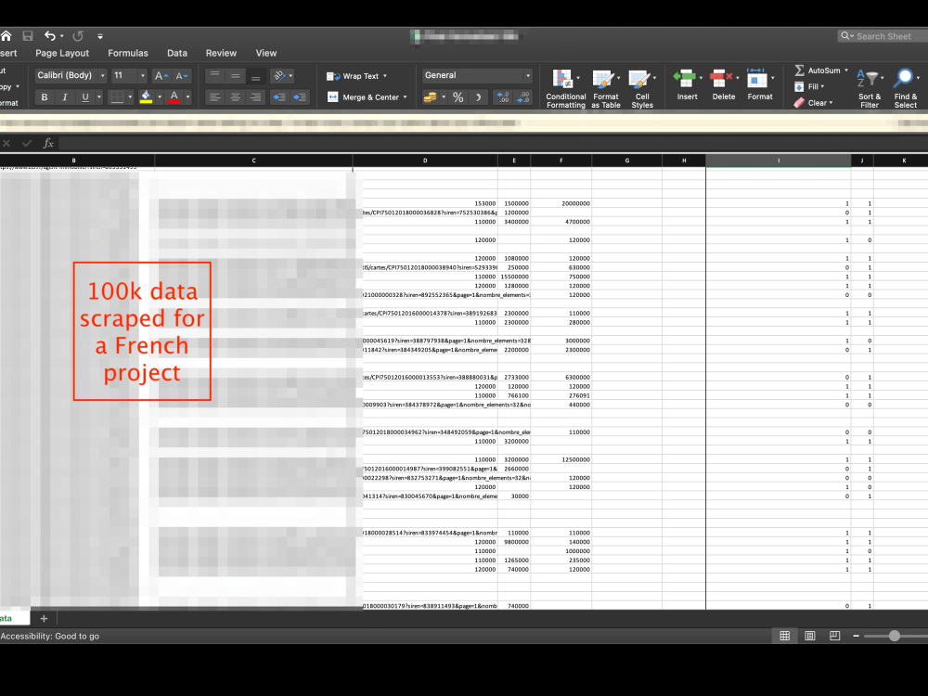Expand Merge & Center options arrow
This screenshot has height=696, width=928.
pos(406,97)
